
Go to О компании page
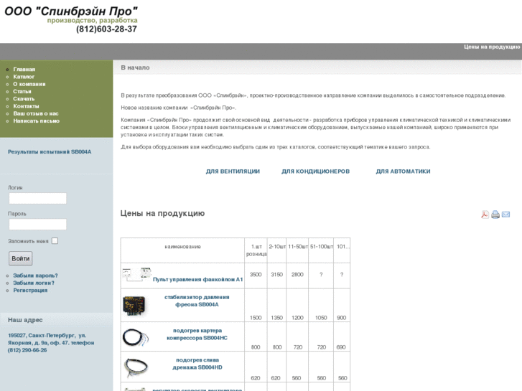[29, 84]
